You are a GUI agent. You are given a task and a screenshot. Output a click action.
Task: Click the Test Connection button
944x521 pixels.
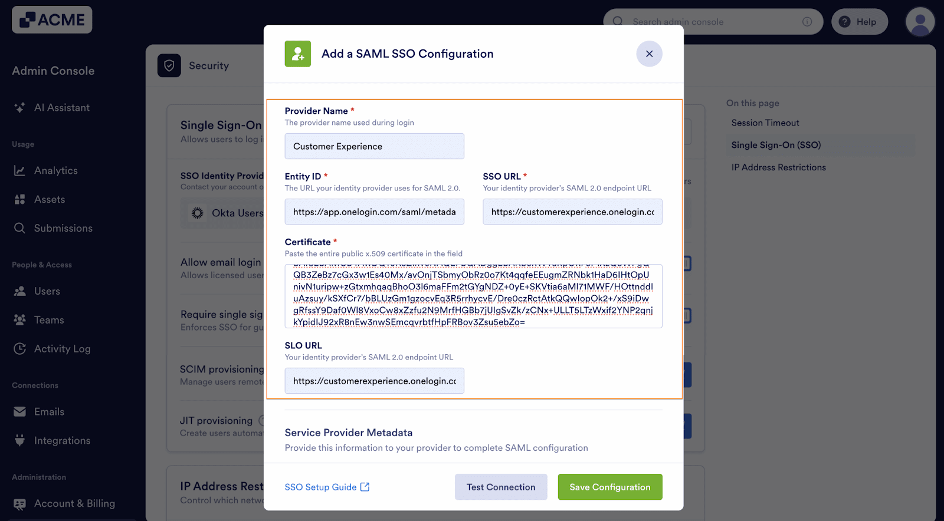tap(500, 487)
